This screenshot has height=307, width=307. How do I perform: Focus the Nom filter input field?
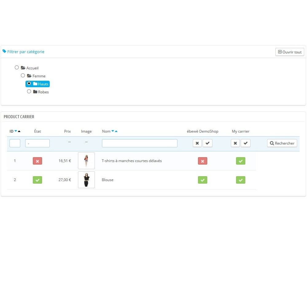[140, 143]
